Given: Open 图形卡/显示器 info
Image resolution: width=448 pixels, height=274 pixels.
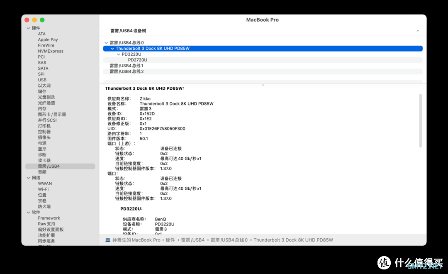Looking at the screenshot, I should point(52,115).
